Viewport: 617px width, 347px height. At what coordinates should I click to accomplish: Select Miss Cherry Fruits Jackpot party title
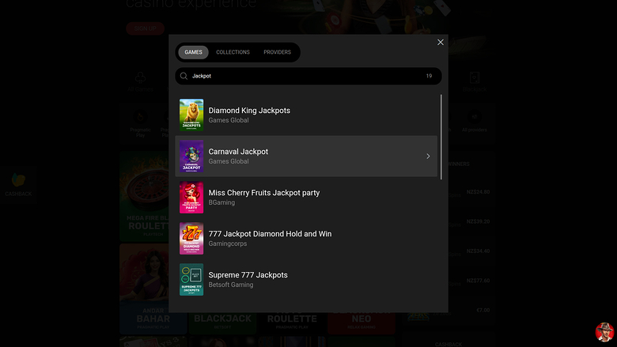coord(263,193)
